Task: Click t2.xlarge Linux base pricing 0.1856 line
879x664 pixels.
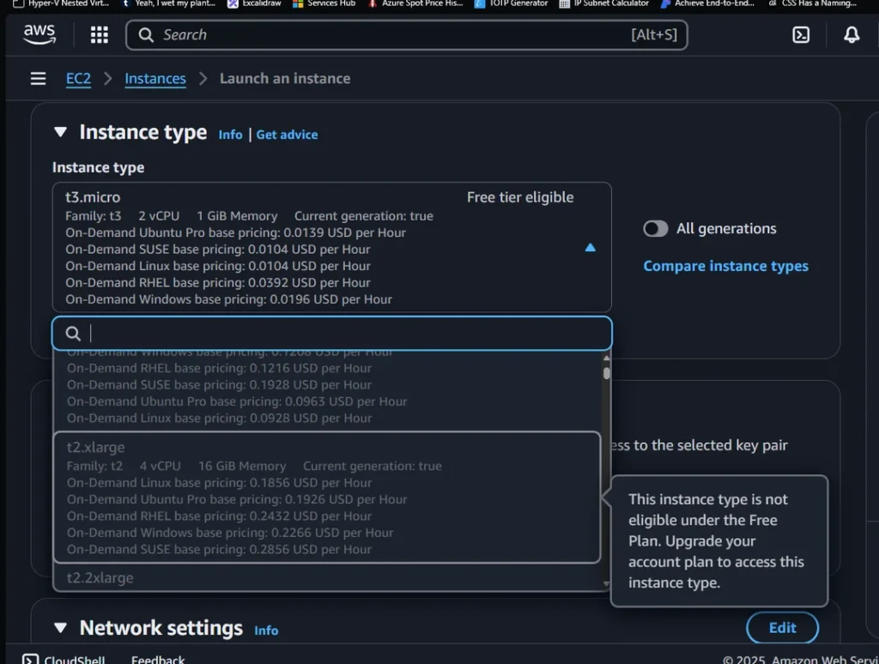Action: [219, 482]
